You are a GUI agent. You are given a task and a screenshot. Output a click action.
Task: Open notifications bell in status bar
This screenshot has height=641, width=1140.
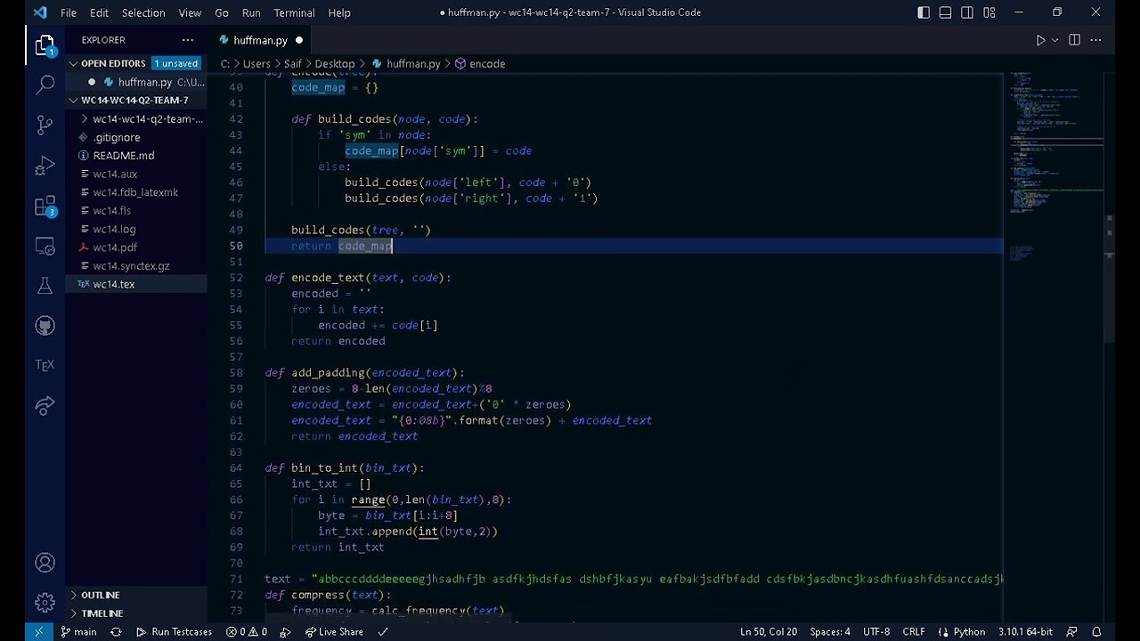[1096, 632]
